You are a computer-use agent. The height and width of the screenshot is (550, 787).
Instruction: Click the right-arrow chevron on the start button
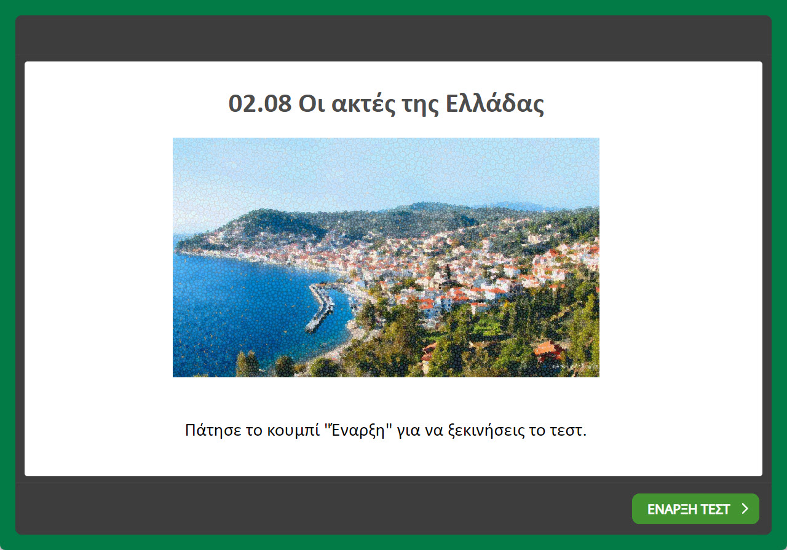click(x=746, y=509)
